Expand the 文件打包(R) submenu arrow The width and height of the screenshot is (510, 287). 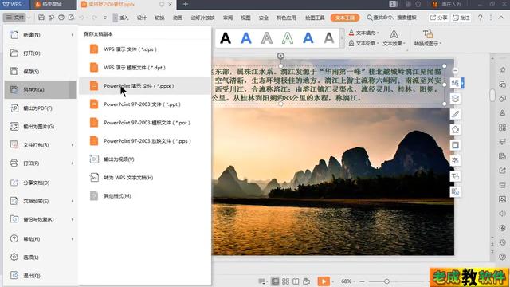coord(73,145)
